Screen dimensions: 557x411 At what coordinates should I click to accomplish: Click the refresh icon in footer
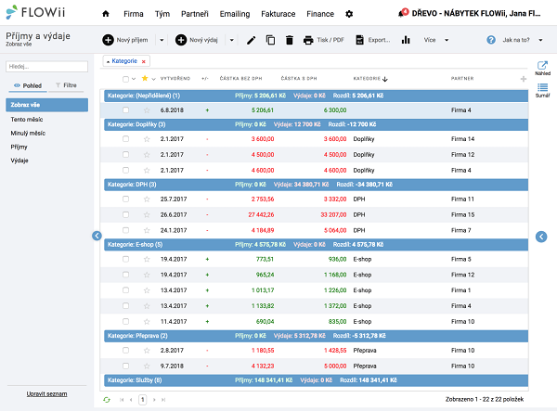pyautogui.click(x=107, y=398)
